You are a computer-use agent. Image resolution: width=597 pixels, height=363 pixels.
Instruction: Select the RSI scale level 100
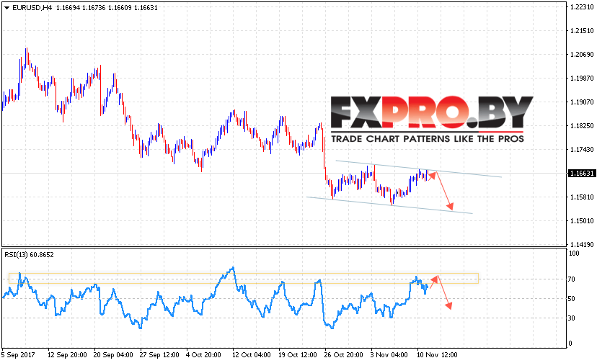[x=573, y=254]
